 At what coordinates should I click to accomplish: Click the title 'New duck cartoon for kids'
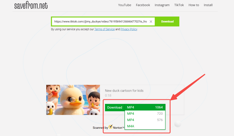click(x=124, y=90)
